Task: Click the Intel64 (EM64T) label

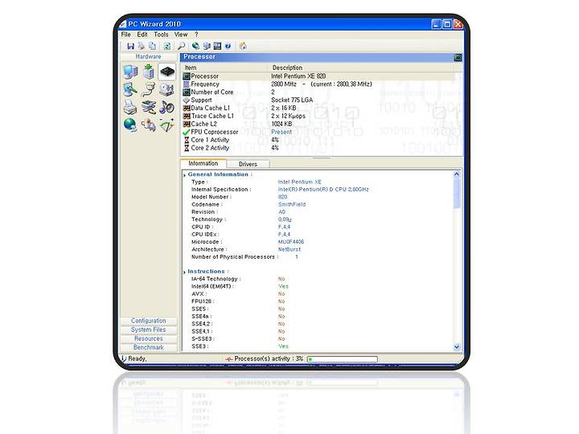Action: click(211, 286)
